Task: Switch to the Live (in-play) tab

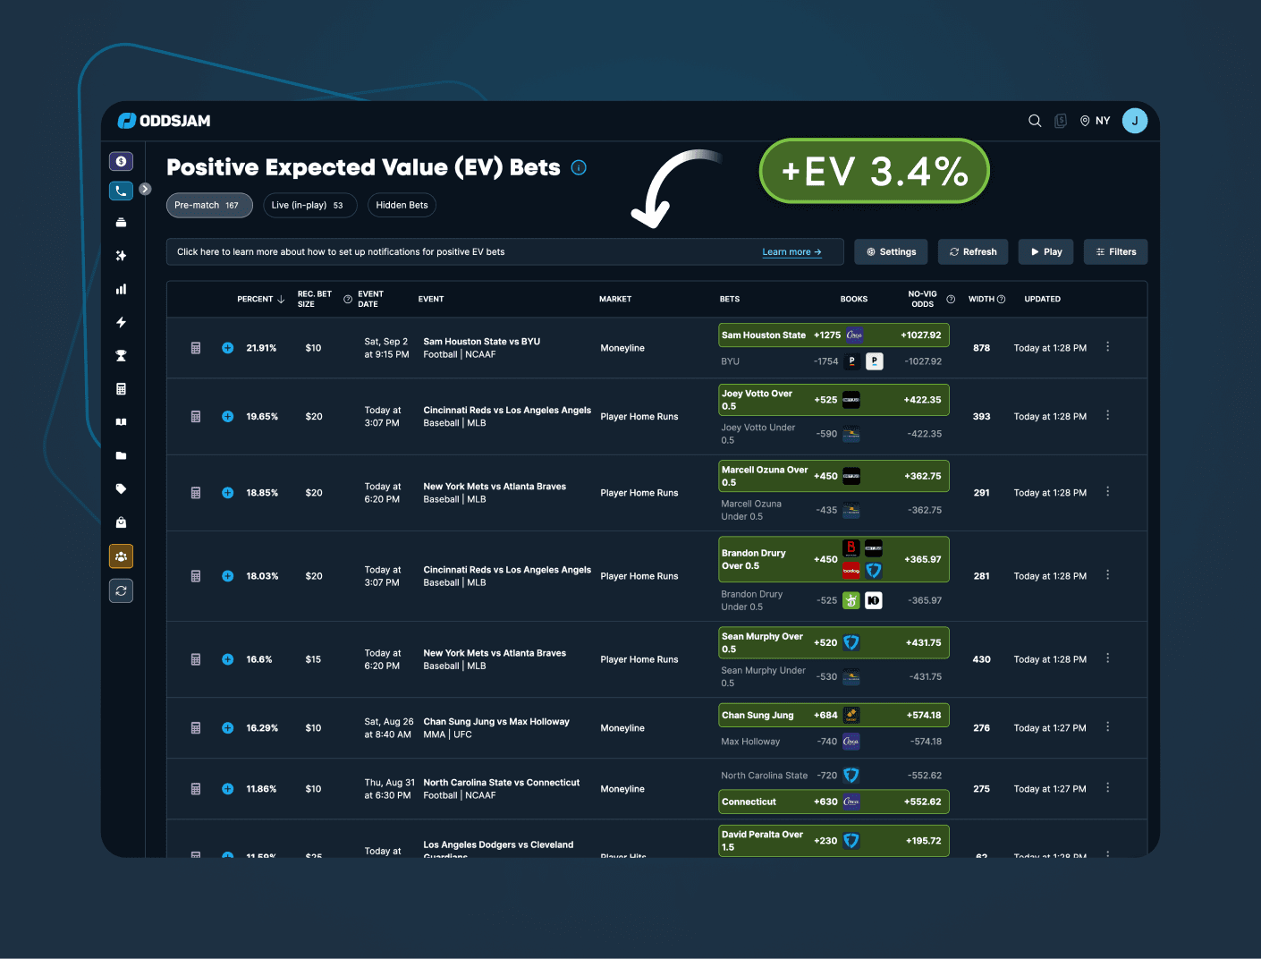Action: pos(309,205)
